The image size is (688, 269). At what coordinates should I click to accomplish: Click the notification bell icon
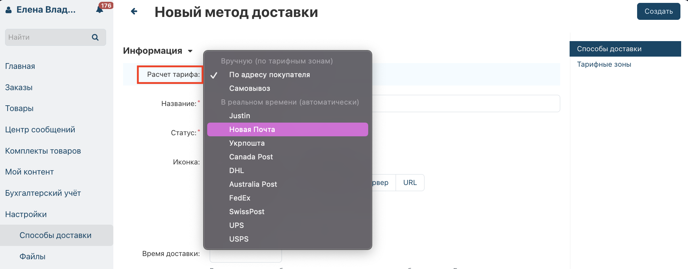click(100, 10)
